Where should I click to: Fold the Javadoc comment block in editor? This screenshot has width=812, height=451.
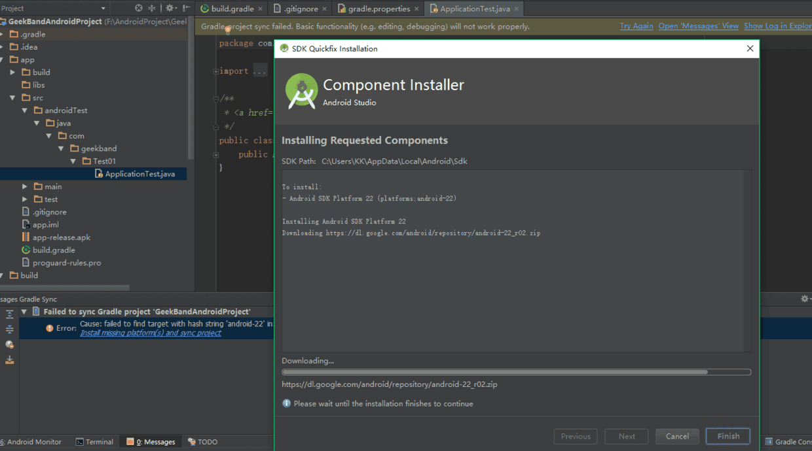(x=216, y=99)
